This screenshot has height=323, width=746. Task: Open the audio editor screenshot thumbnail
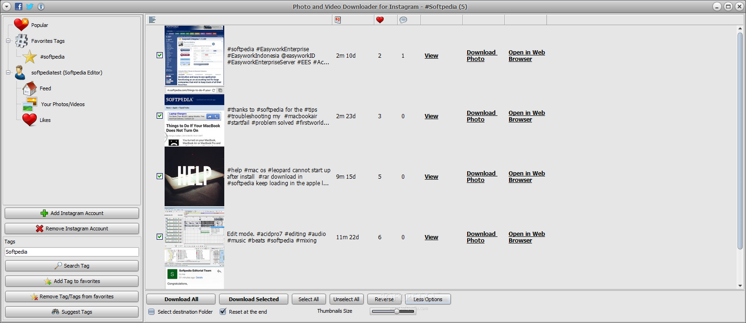click(x=194, y=237)
